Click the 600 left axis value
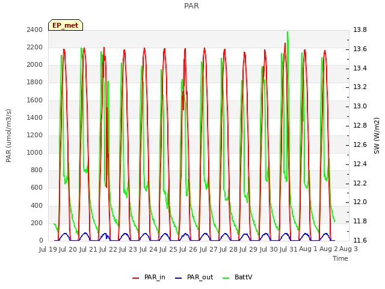 coord(37,188)
